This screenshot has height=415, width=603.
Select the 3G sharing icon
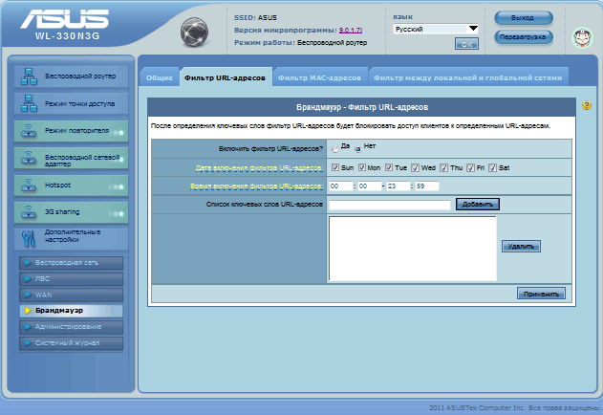(x=28, y=212)
